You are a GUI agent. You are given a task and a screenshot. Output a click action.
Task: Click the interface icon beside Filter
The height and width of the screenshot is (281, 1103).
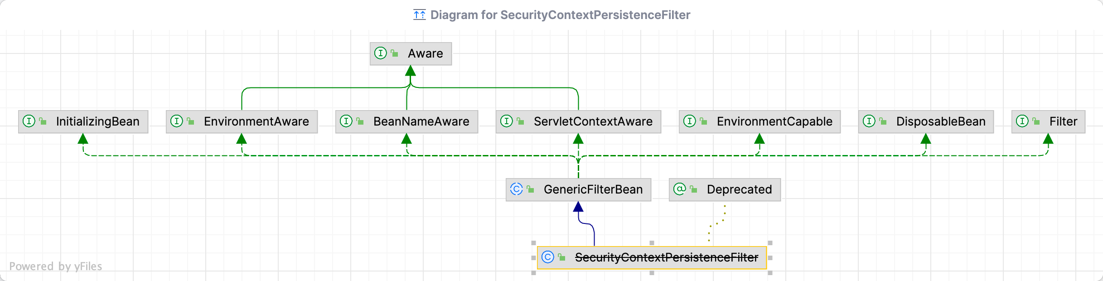(x=1022, y=121)
